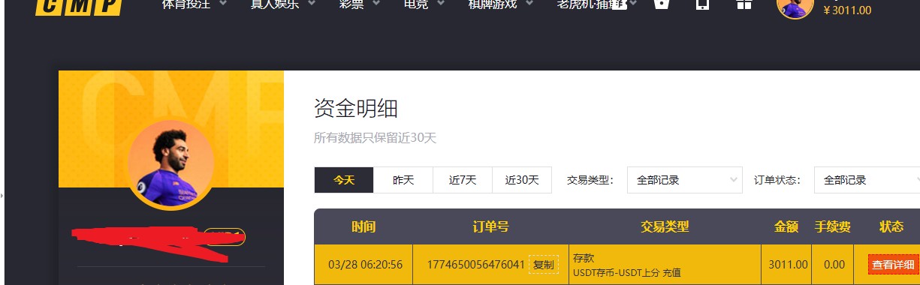Select the 存款 transaction type text

[x=584, y=257]
